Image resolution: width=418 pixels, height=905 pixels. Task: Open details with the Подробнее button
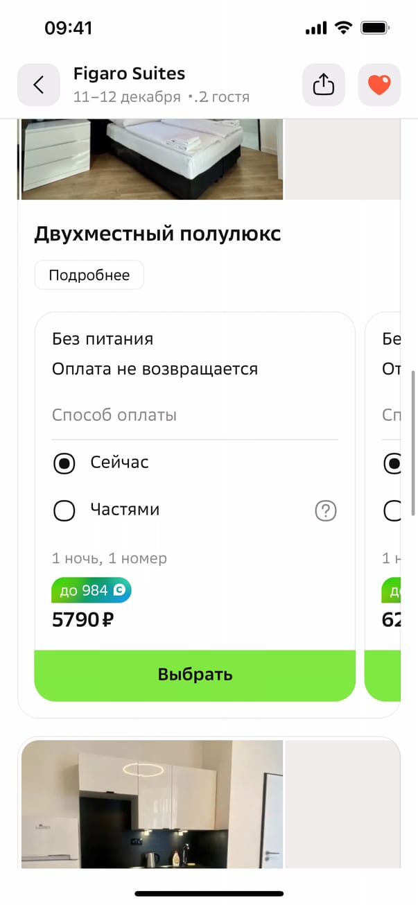[x=89, y=275]
